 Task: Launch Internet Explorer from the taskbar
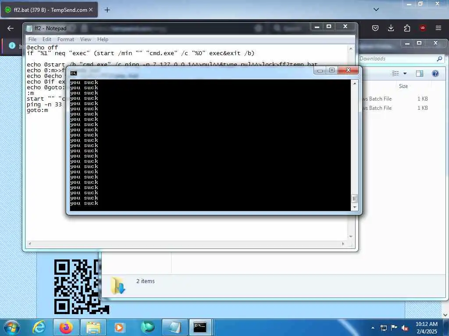tap(39, 327)
